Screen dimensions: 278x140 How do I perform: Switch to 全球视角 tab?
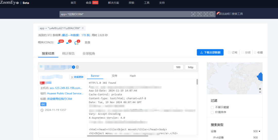pyautogui.click(x=89, y=54)
